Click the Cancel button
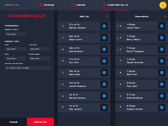 (13, 122)
